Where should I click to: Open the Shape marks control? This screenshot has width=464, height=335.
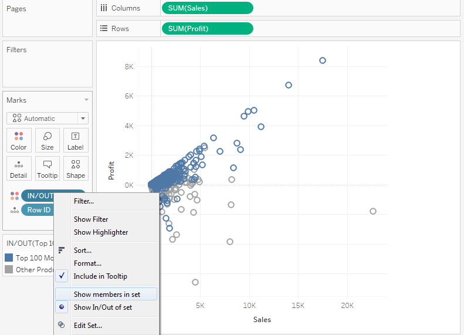tap(76, 168)
